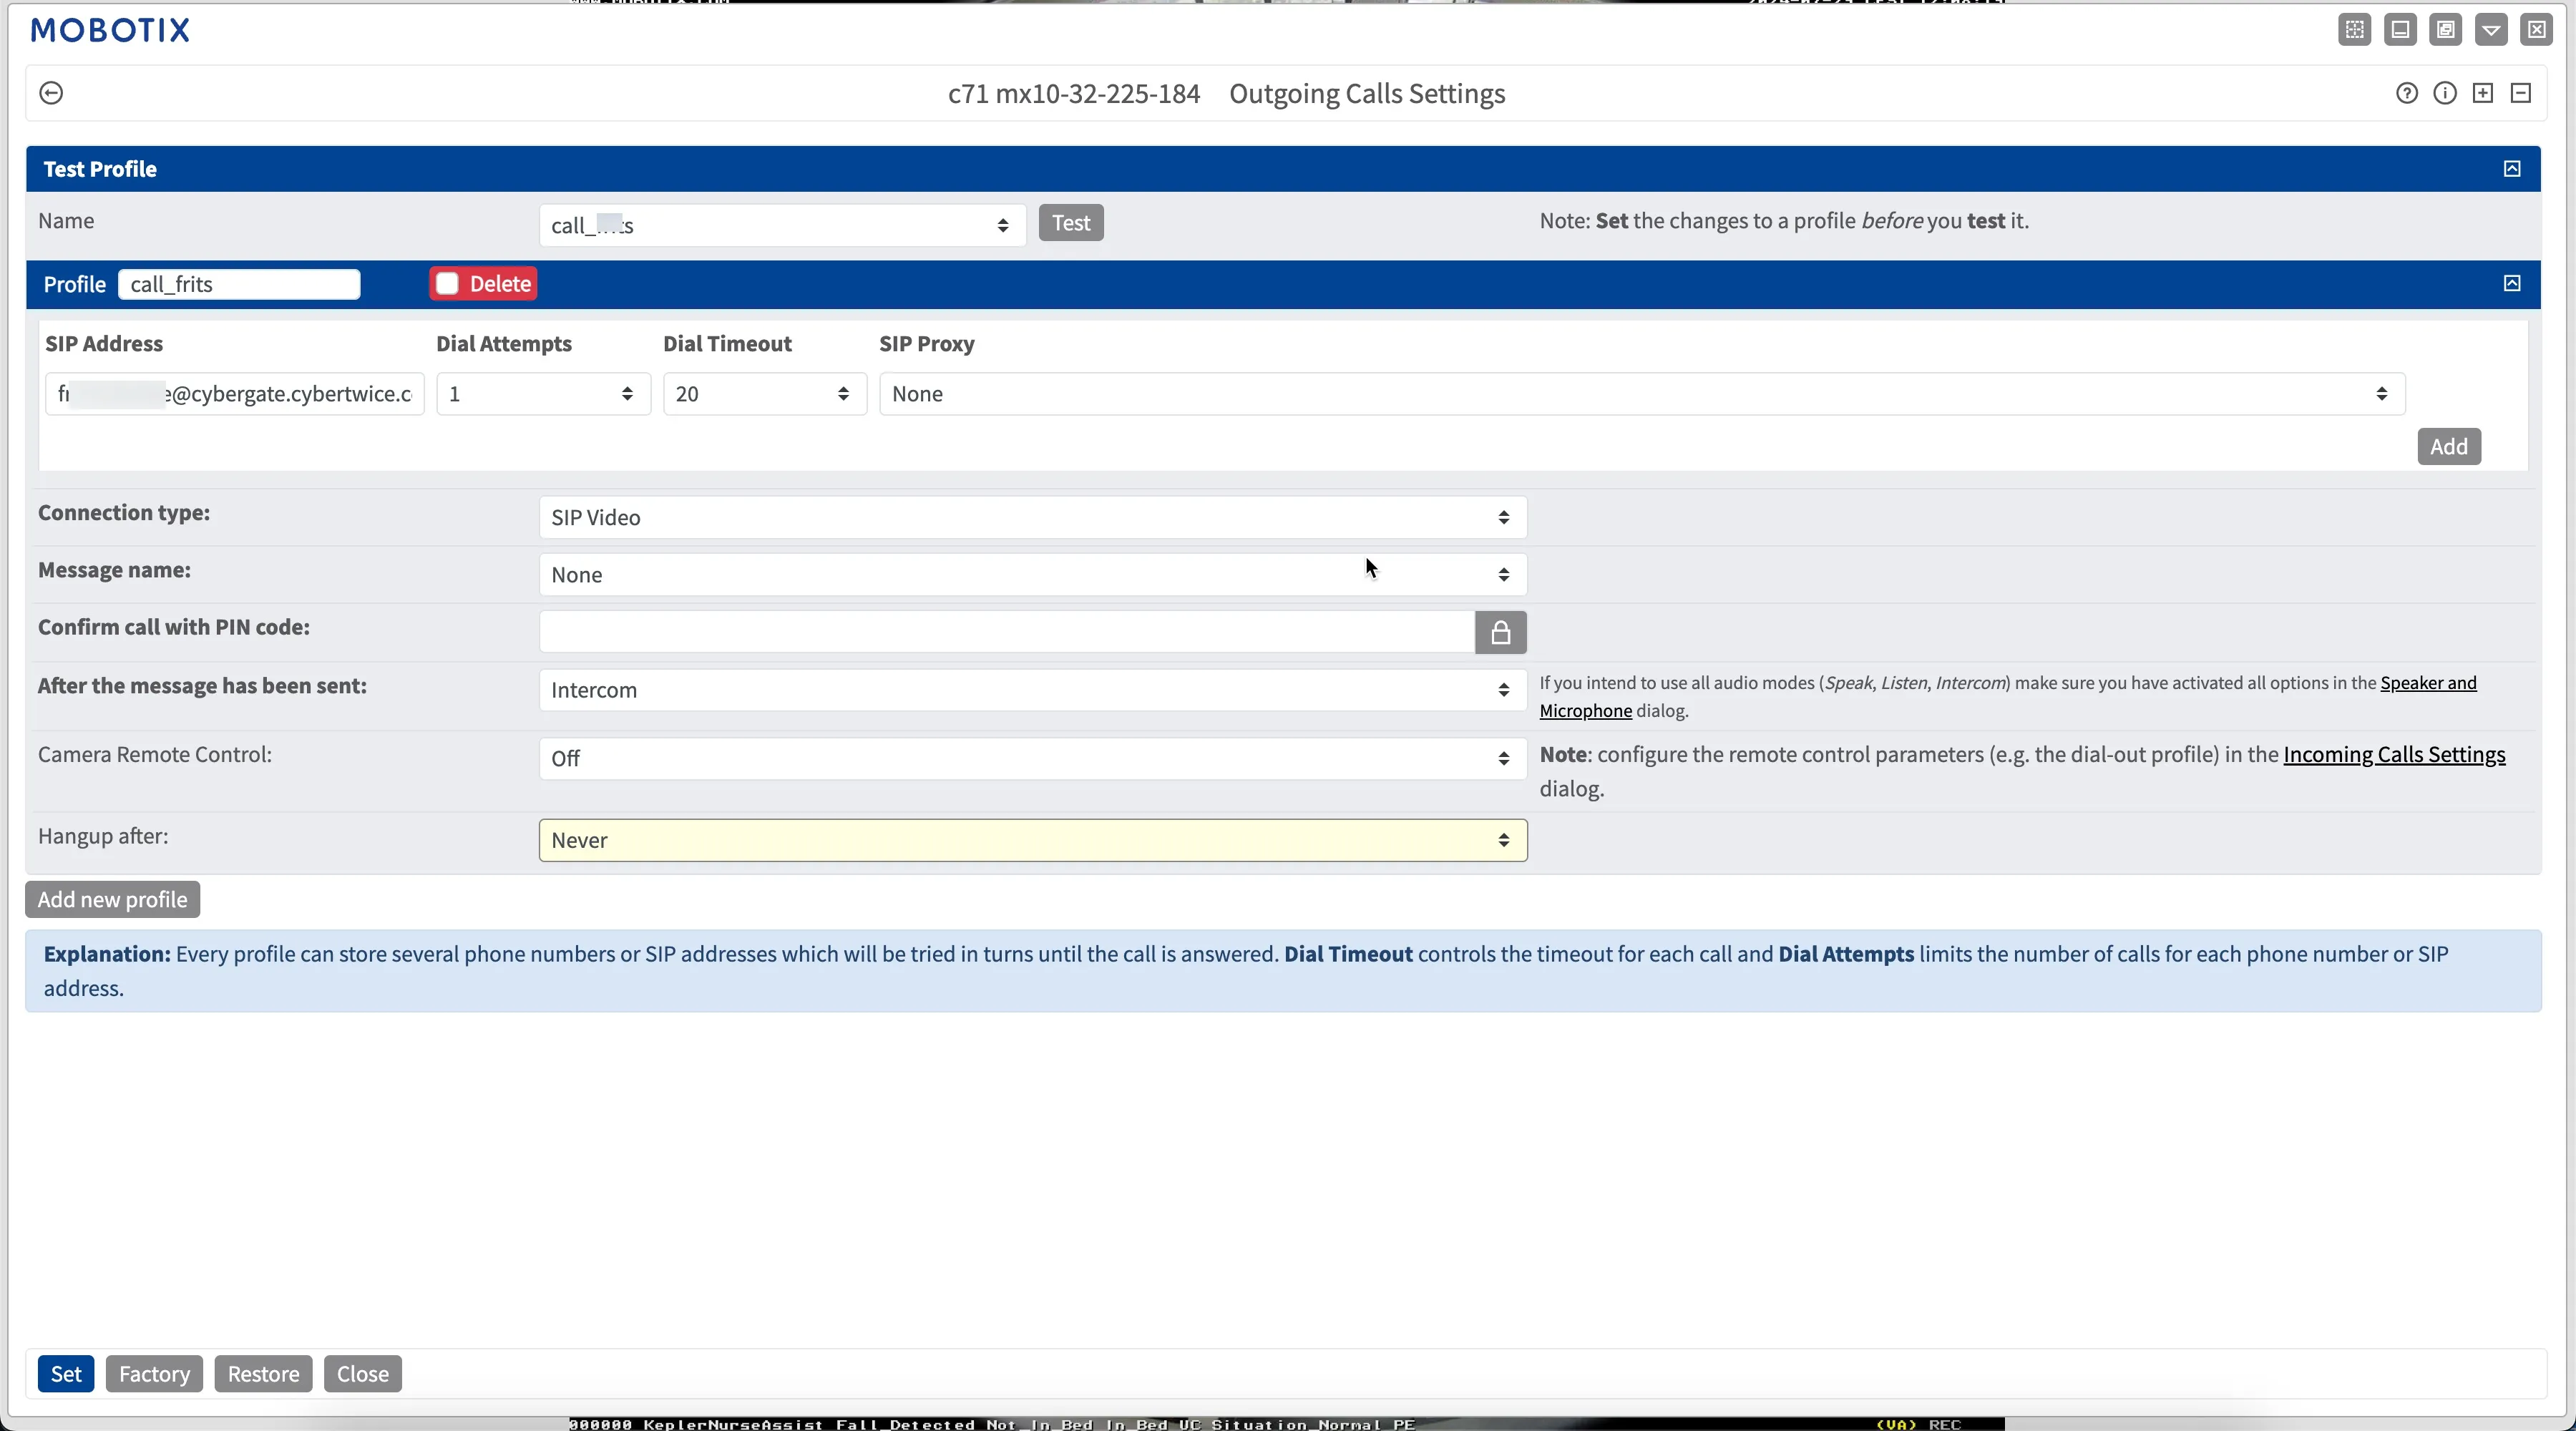Click the Add button for SIP addresses

(2449, 446)
